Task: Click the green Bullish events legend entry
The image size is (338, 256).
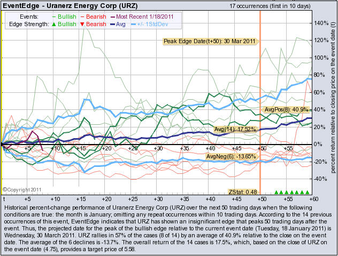Action: point(64,17)
